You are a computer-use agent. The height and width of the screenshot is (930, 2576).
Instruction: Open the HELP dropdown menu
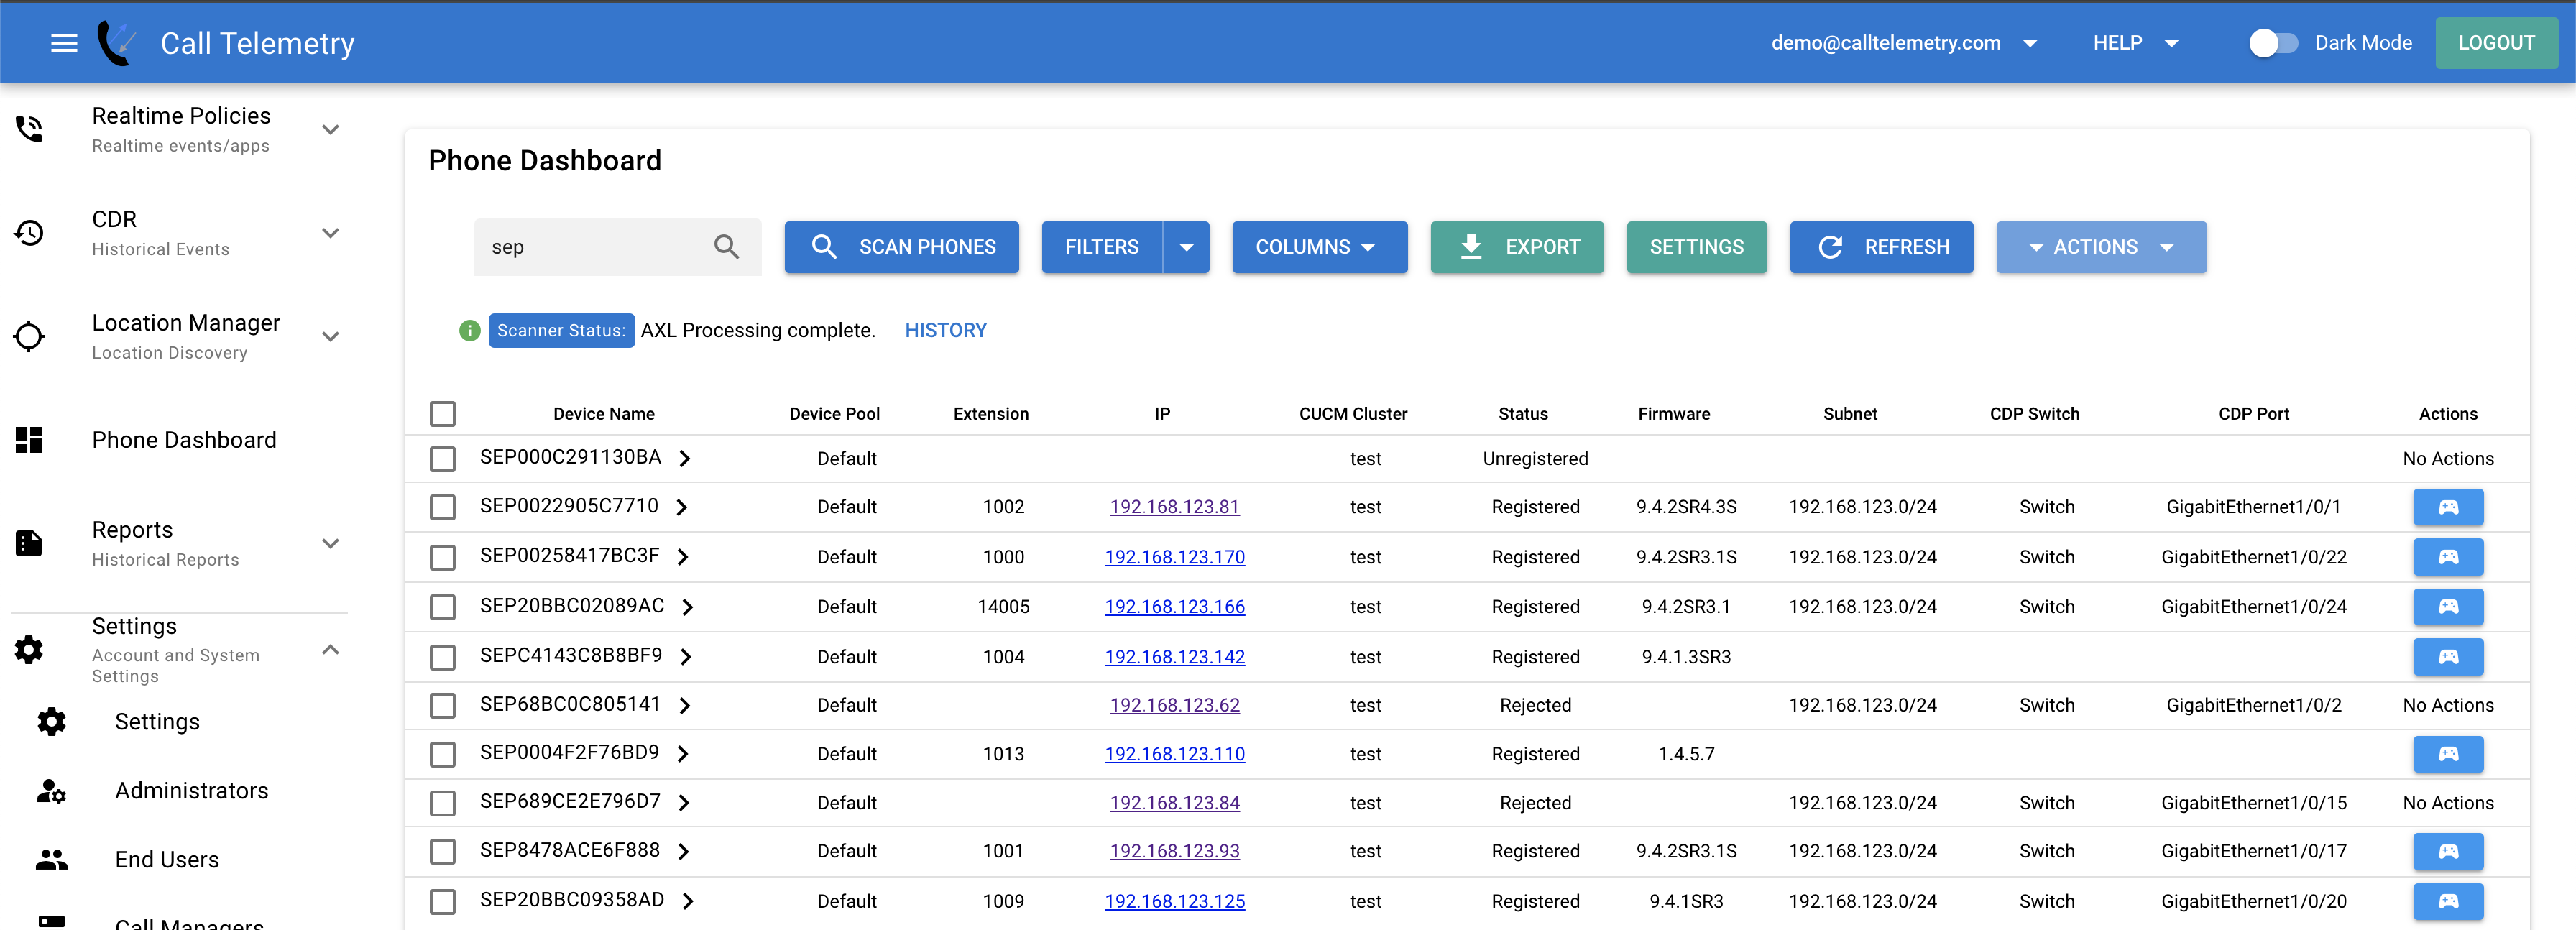point(2136,43)
